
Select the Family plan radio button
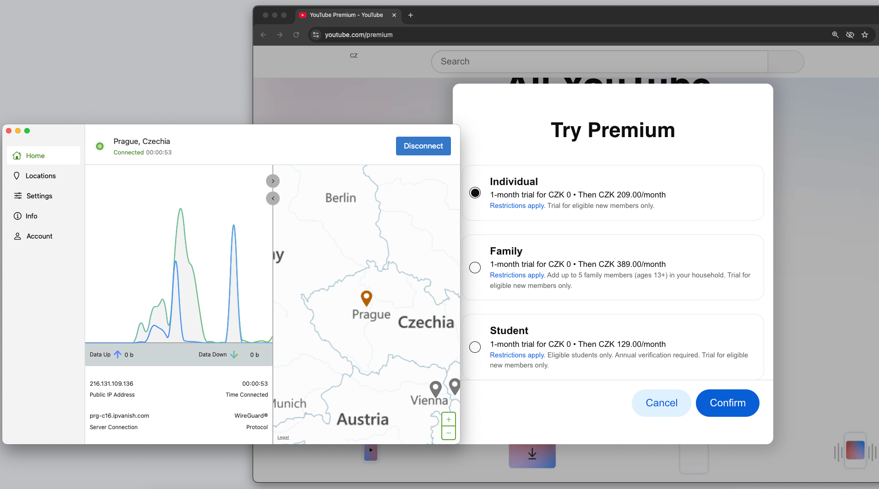click(x=475, y=267)
